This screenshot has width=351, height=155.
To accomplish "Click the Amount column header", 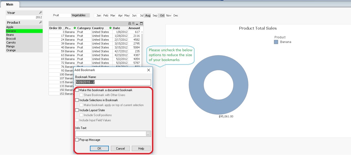I will click(x=134, y=28).
